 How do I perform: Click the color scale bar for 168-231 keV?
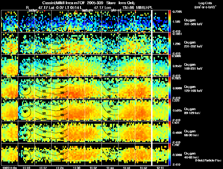coord(169,65)
